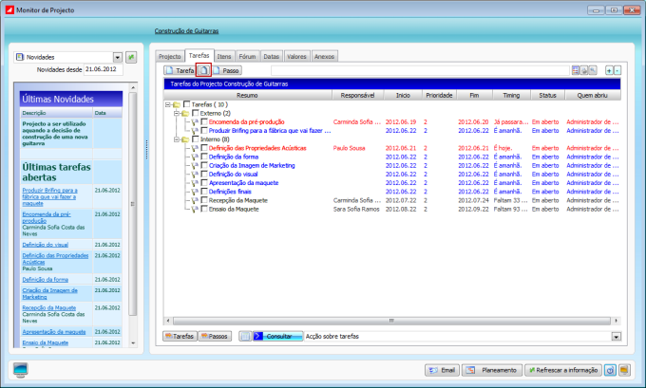Collapse the Tarefas (10) root node
Screen dimensions: 646x388
point(168,104)
